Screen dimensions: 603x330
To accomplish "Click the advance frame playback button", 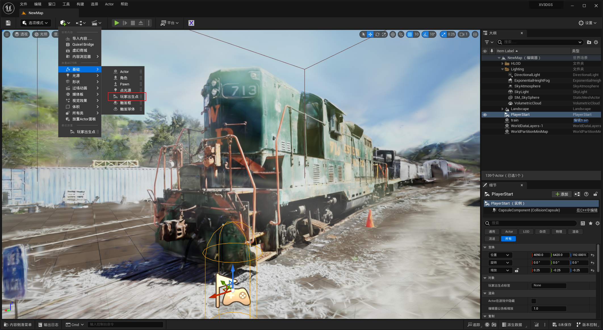I will click(x=125, y=23).
